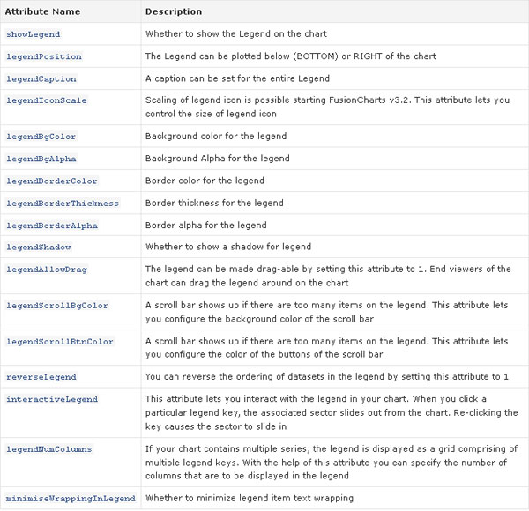Viewport: 529px width, 511px height.
Task: Open the legendScrollBgColor attribute entry
Action: point(57,306)
